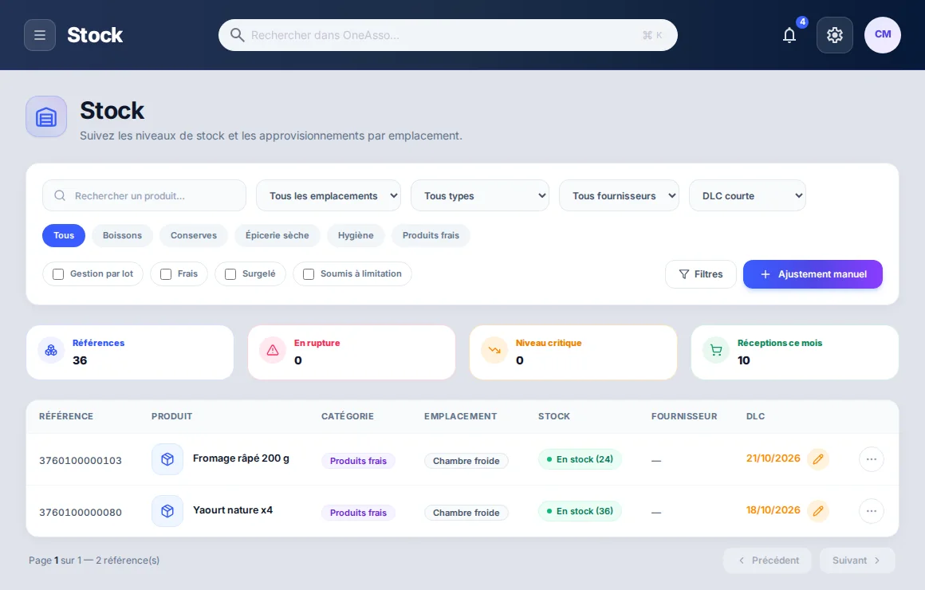The image size is (925, 590).
Task: Show the Épicerie sèche category
Action: (x=277, y=235)
